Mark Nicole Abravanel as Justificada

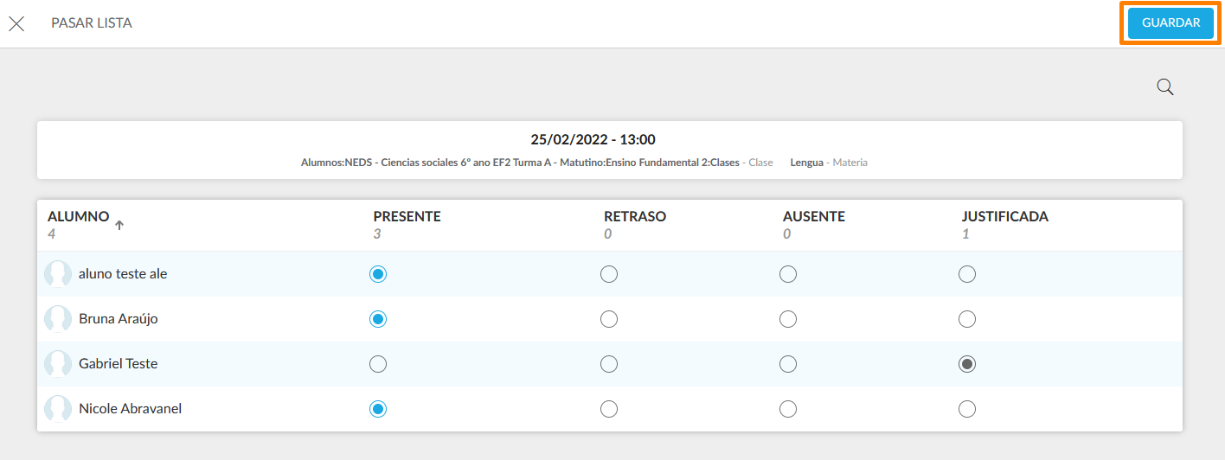[967, 409]
